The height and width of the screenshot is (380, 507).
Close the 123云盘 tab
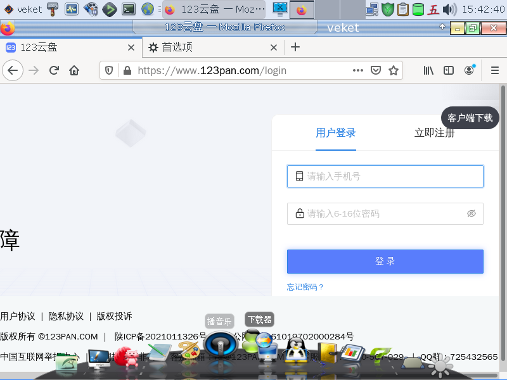(x=131, y=48)
